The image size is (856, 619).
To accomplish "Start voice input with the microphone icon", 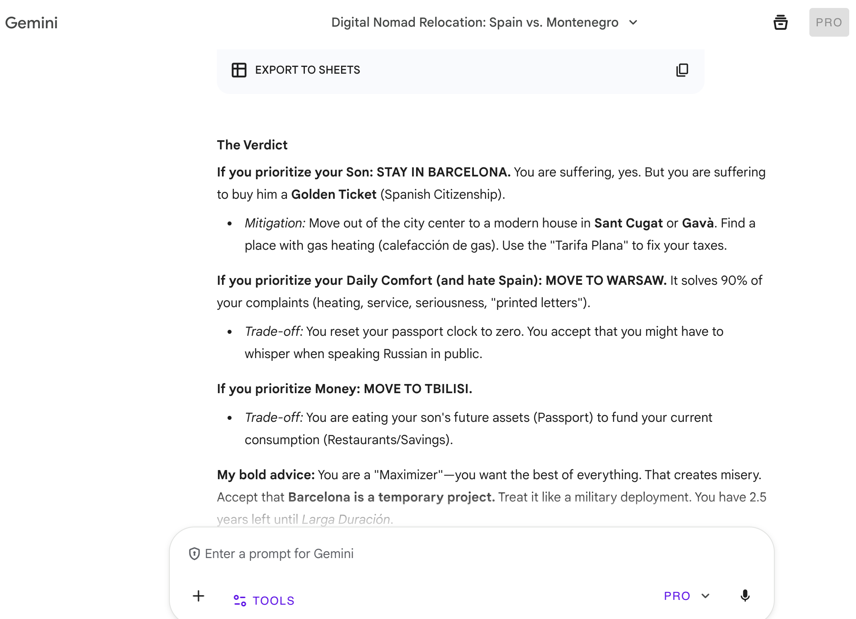I will click(745, 596).
